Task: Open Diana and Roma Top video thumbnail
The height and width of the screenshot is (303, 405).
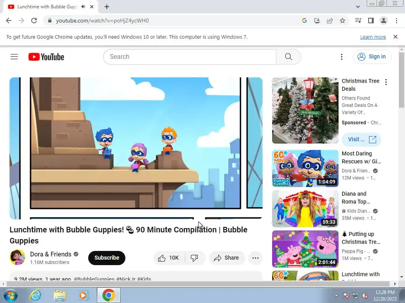Action: tap(305, 209)
